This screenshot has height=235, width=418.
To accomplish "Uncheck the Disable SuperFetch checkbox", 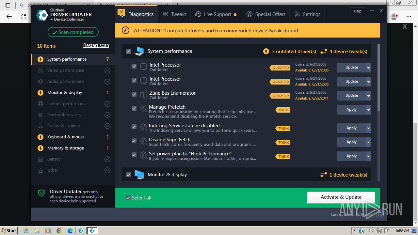I will point(134,141).
